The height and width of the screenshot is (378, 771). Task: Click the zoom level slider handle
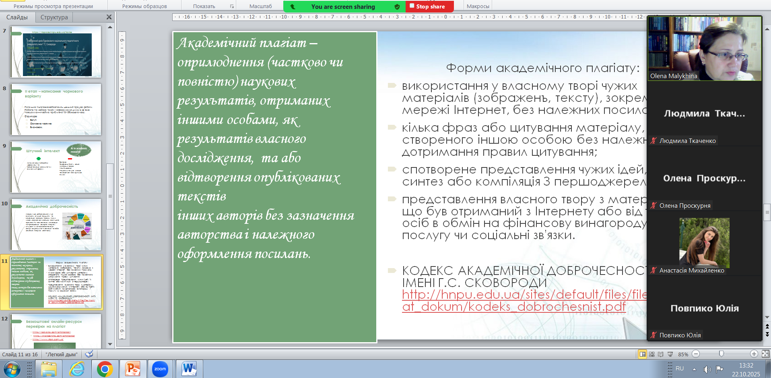(722, 354)
